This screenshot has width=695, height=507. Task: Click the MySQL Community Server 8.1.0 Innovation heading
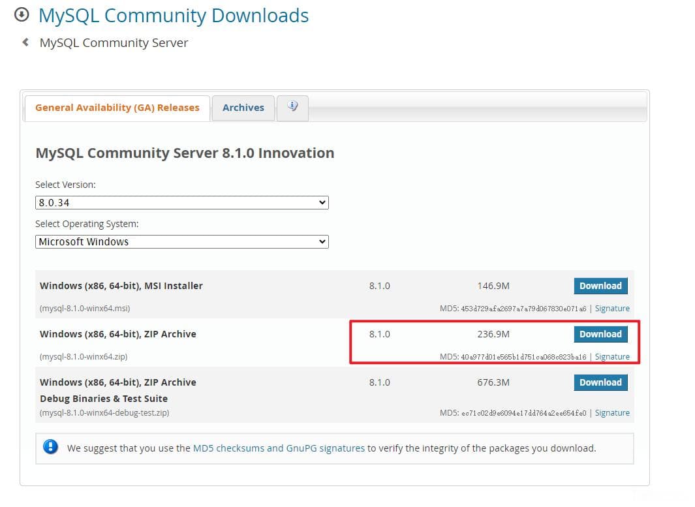click(185, 153)
